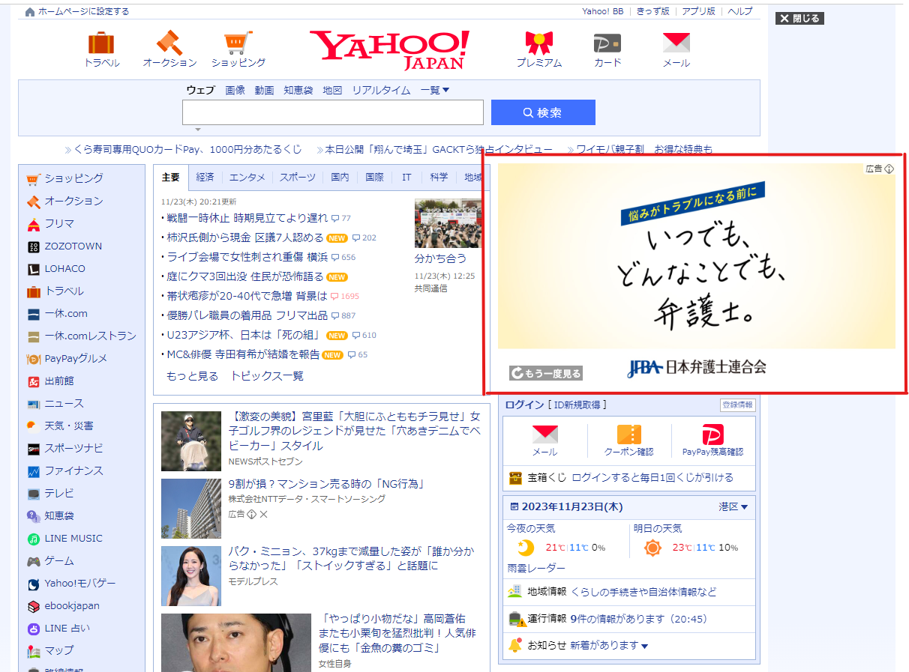909x672 pixels.
Task: Open フリマ in the left sidebar
Action: [59, 223]
